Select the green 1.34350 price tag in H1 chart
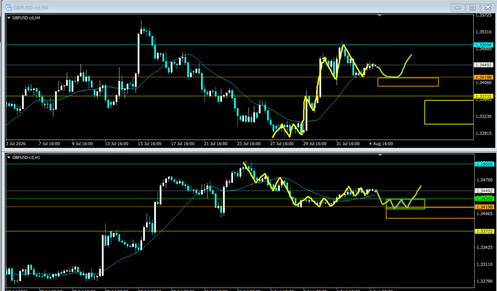The image size is (497, 291). pyautogui.click(x=484, y=199)
